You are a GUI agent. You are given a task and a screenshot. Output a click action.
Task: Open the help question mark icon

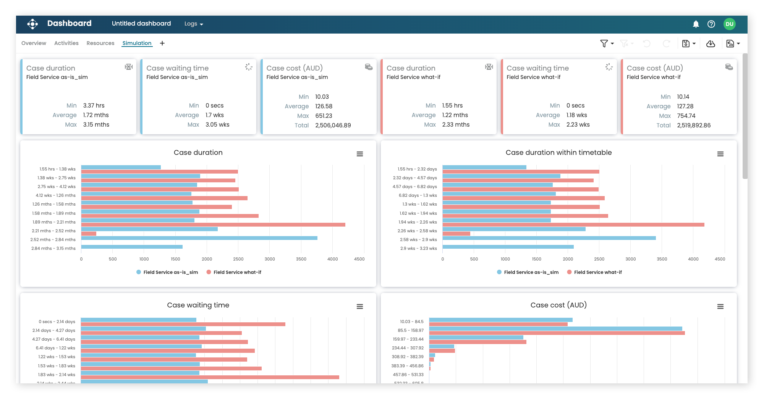click(711, 24)
